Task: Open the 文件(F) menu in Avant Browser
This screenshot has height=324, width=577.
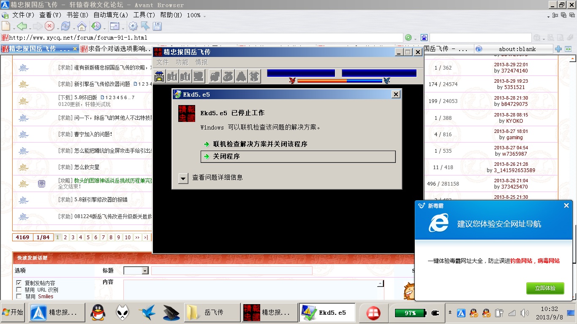Action: click(23, 15)
